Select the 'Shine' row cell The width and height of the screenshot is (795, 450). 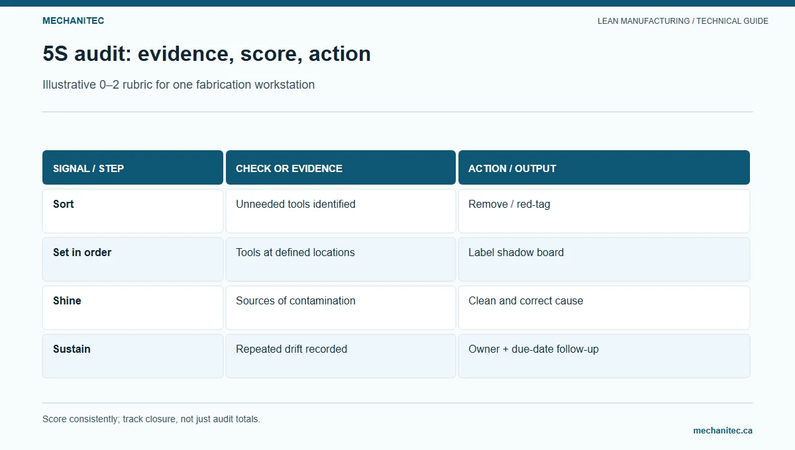tap(132, 308)
